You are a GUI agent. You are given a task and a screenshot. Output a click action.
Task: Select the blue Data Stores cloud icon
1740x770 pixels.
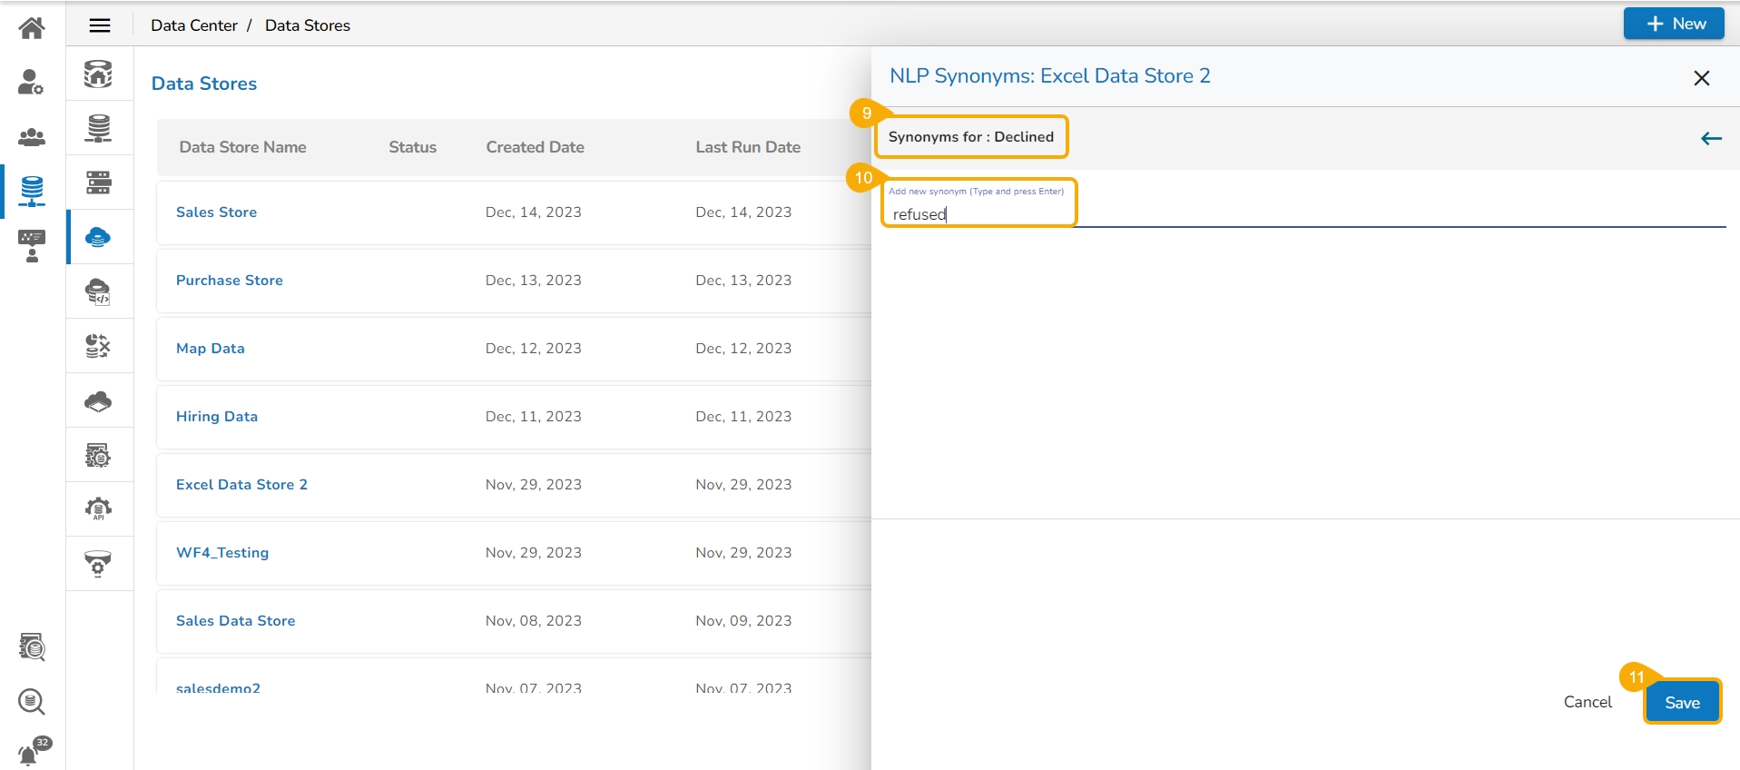pos(98,238)
